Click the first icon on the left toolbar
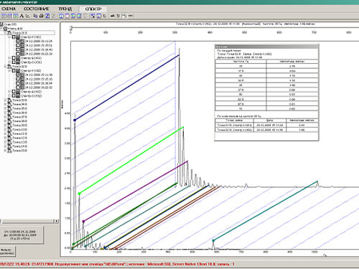This screenshot has height=269, width=359. 4,16
